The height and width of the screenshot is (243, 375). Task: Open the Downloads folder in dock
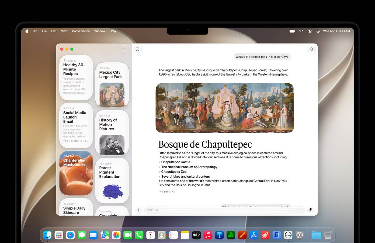point(316,235)
